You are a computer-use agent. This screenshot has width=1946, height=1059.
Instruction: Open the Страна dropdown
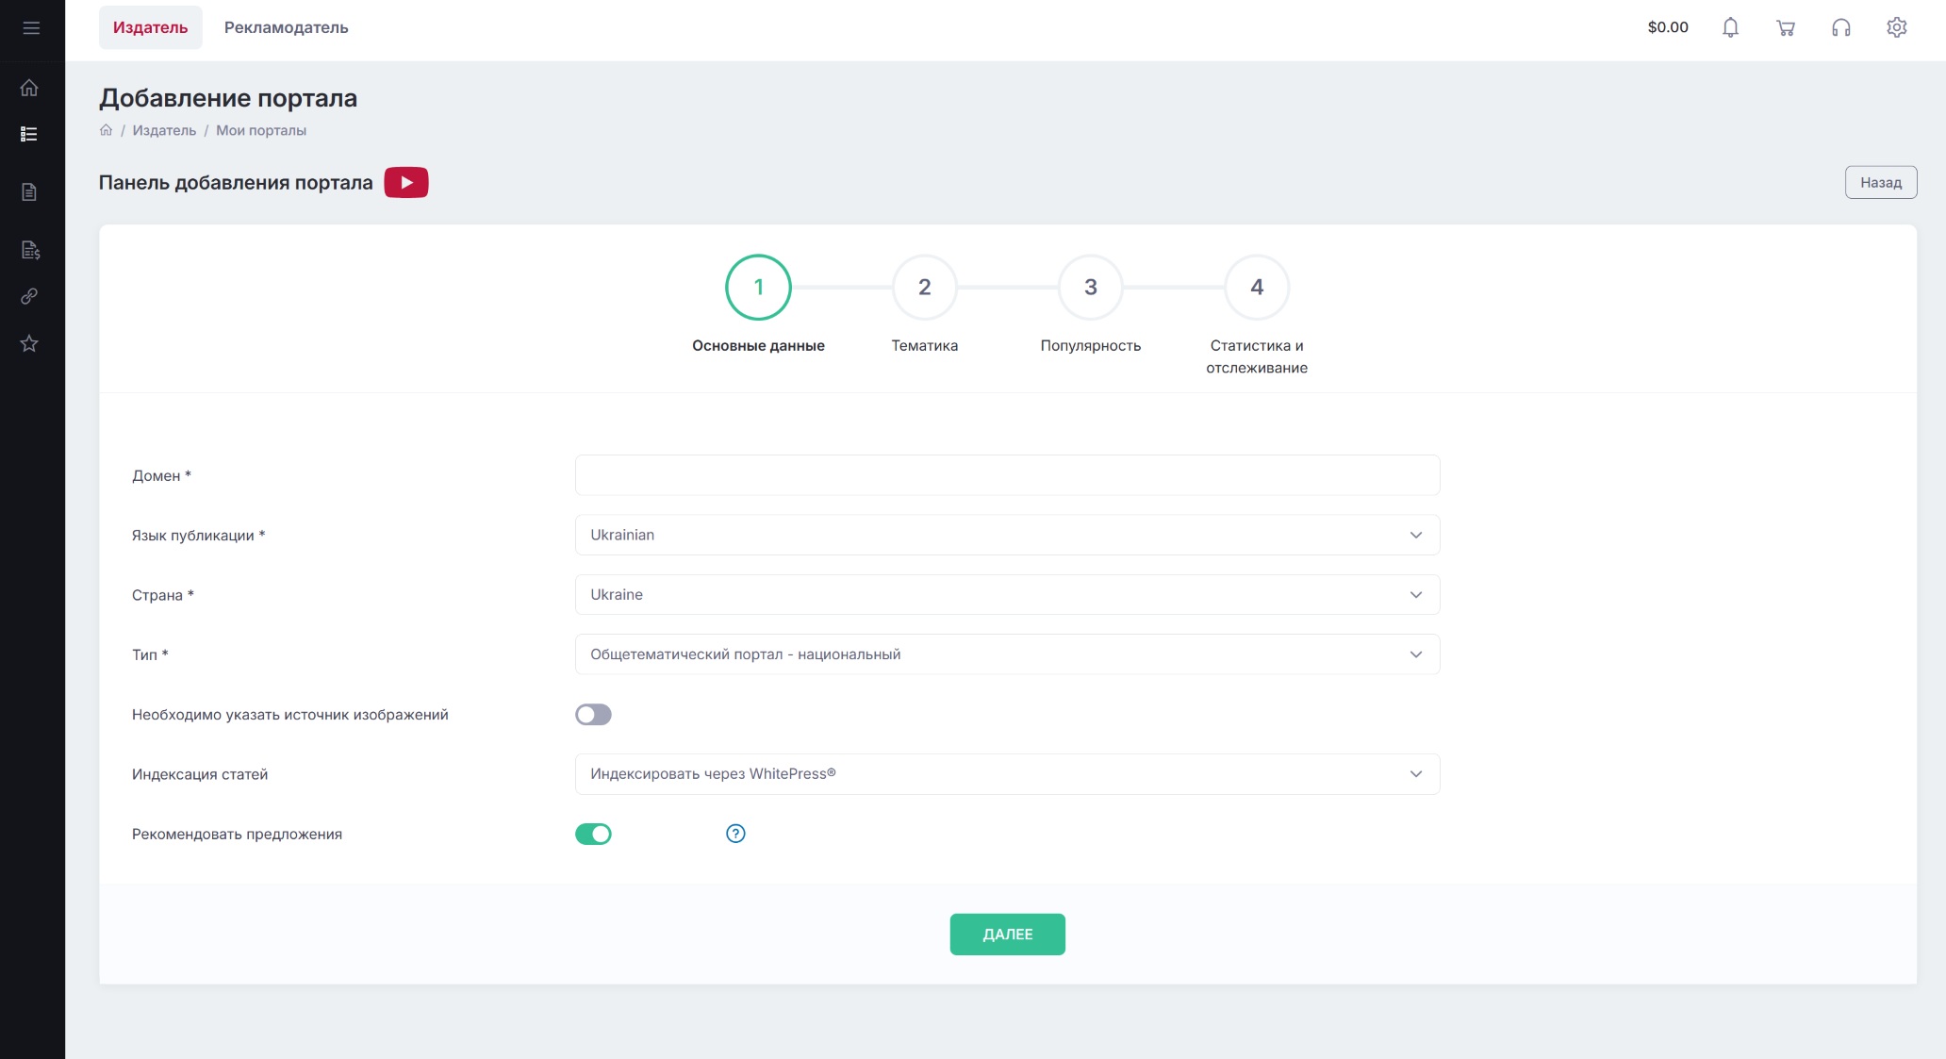point(1007,595)
